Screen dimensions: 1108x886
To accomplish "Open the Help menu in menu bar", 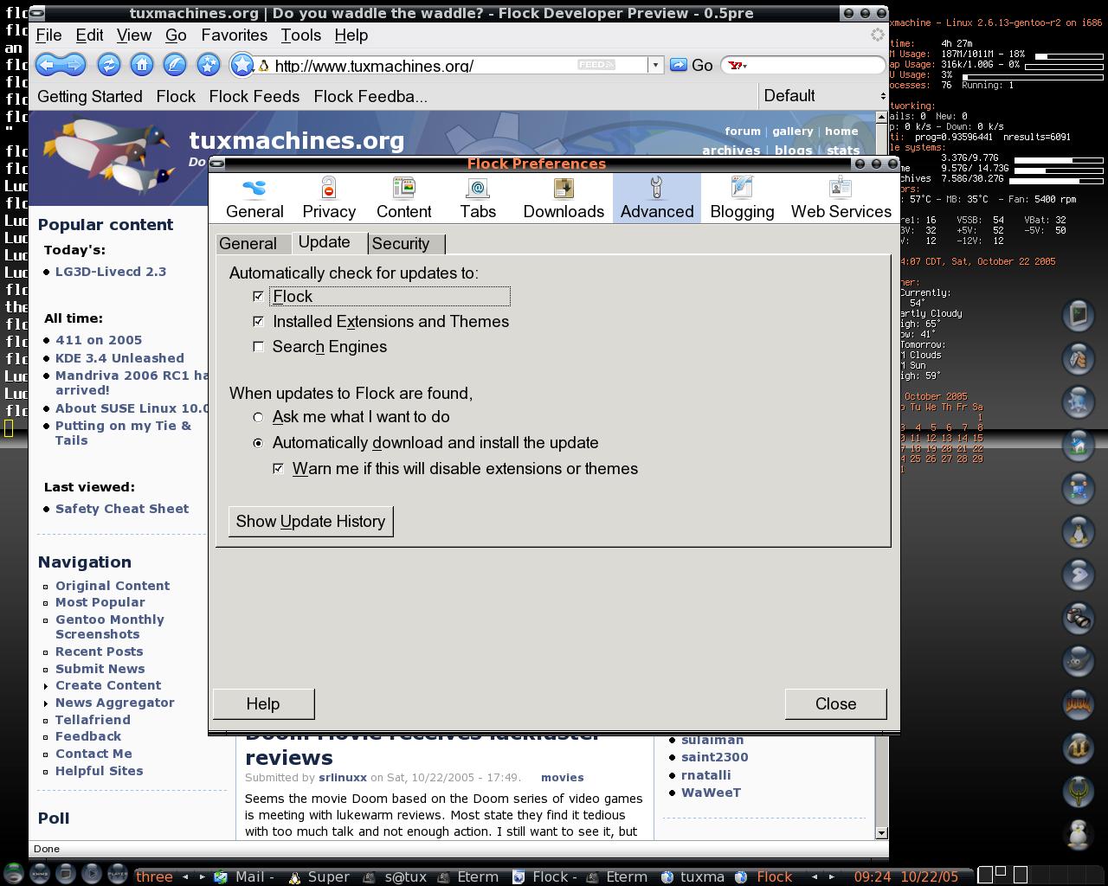I will [x=351, y=35].
